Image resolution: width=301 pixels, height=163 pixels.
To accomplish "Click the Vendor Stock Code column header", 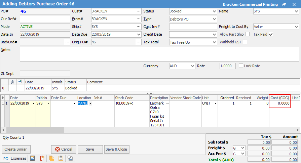I will 185,98.
